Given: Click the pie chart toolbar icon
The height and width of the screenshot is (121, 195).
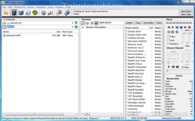Looking at the screenshot, I should coord(35,13).
